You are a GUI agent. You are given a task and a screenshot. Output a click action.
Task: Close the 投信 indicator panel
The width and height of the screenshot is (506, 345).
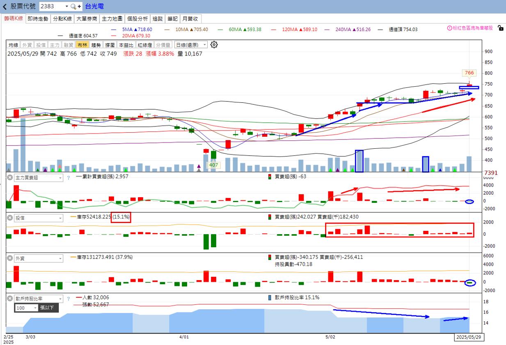tap(9, 218)
